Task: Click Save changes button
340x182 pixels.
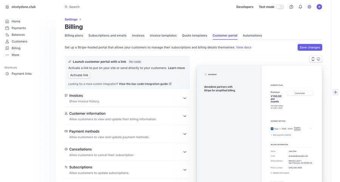Action: (x=310, y=47)
